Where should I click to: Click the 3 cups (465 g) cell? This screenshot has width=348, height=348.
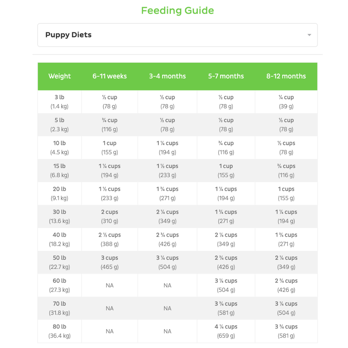tap(110, 262)
